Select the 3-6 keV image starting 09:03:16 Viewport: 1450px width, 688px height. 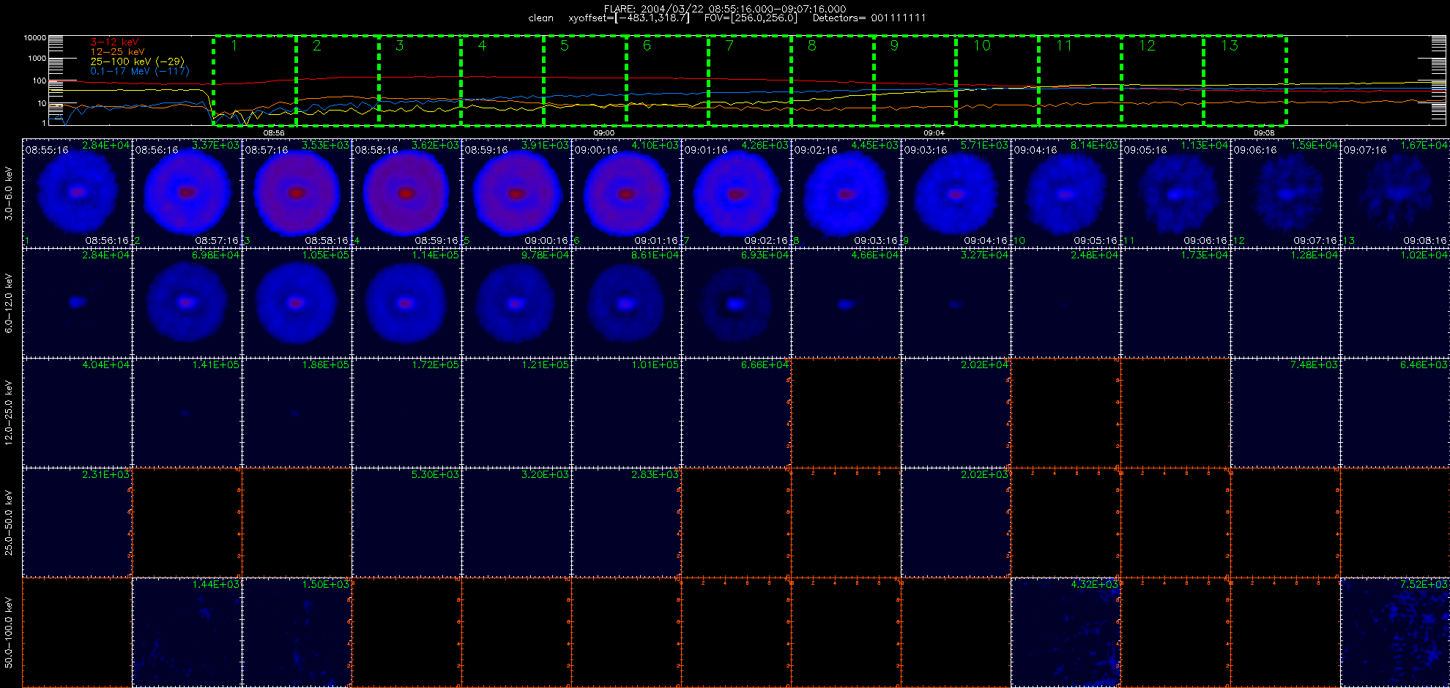pos(956,193)
